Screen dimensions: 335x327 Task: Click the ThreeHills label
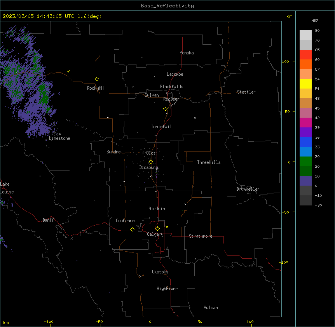click(x=209, y=162)
